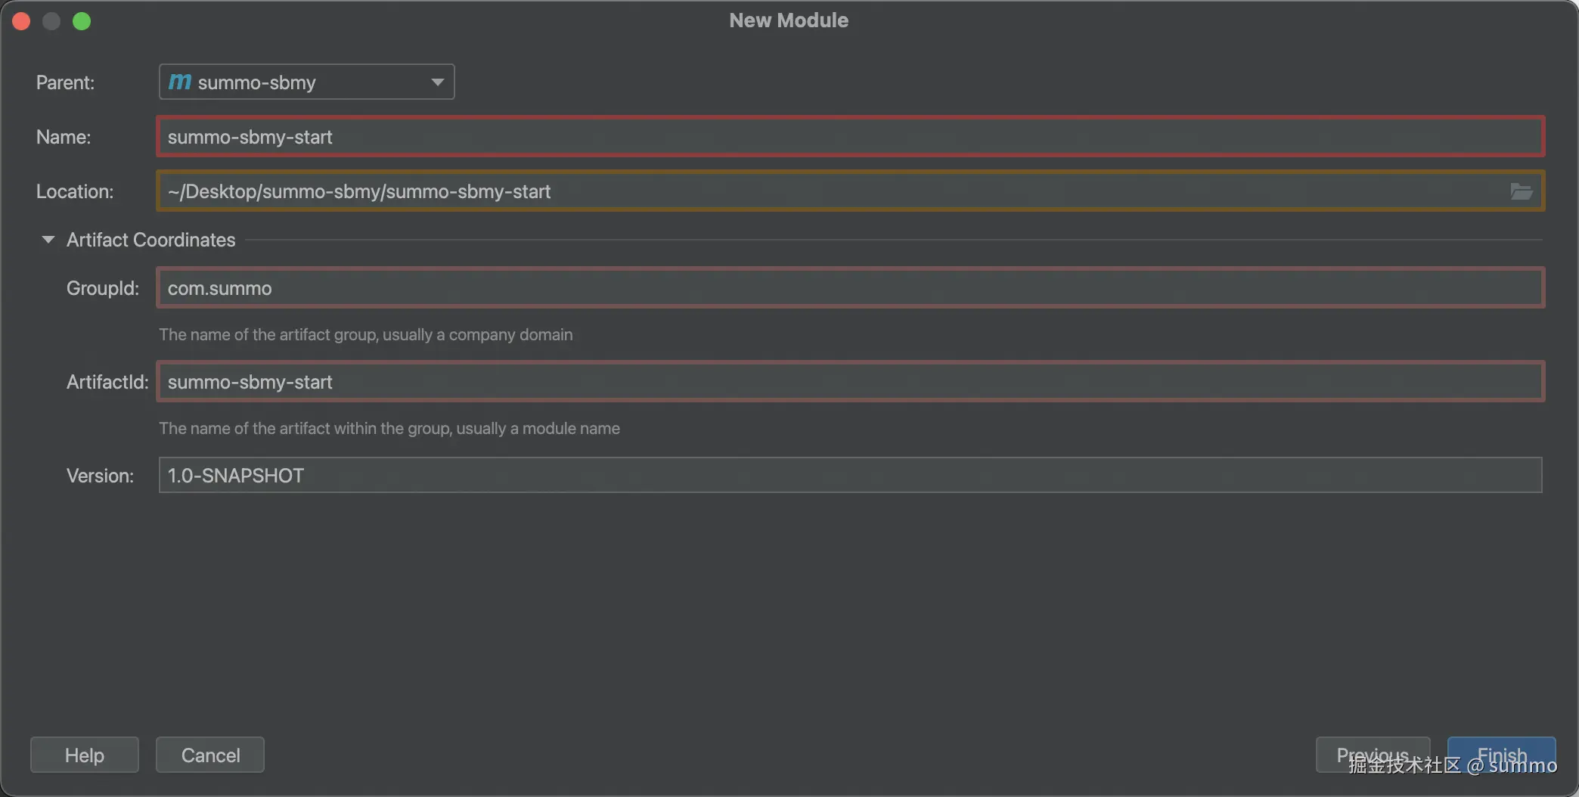
Task: Click the green zoom window button
Action: [82, 21]
